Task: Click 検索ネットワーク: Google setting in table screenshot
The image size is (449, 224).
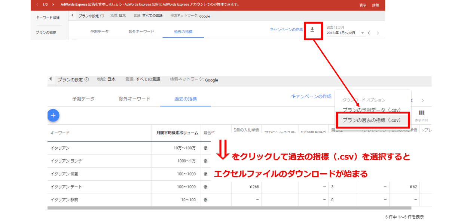Action: pyautogui.click(x=194, y=80)
